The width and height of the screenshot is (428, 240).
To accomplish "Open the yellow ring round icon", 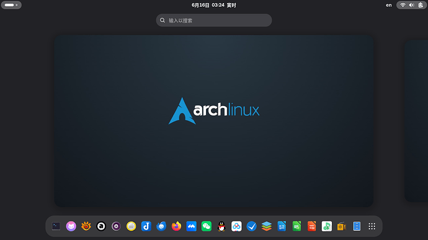I will [132, 226].
